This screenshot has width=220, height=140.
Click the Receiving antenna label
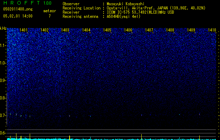coord(80,16)
